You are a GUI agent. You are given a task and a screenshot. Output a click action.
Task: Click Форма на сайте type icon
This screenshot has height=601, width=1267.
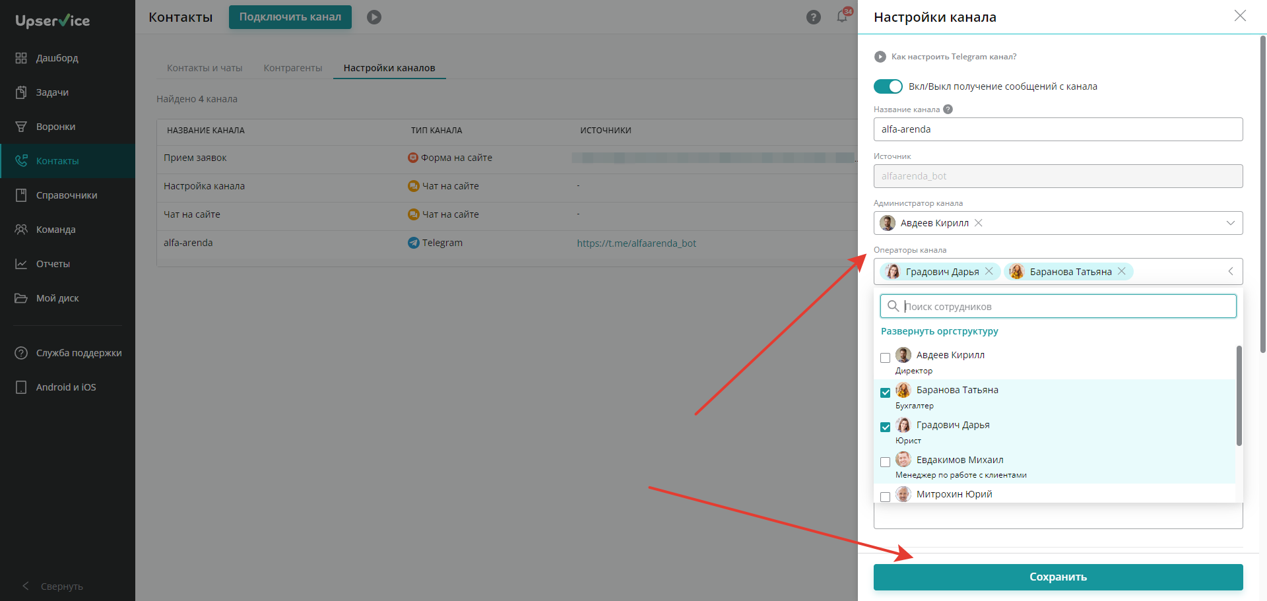(413, 158)
